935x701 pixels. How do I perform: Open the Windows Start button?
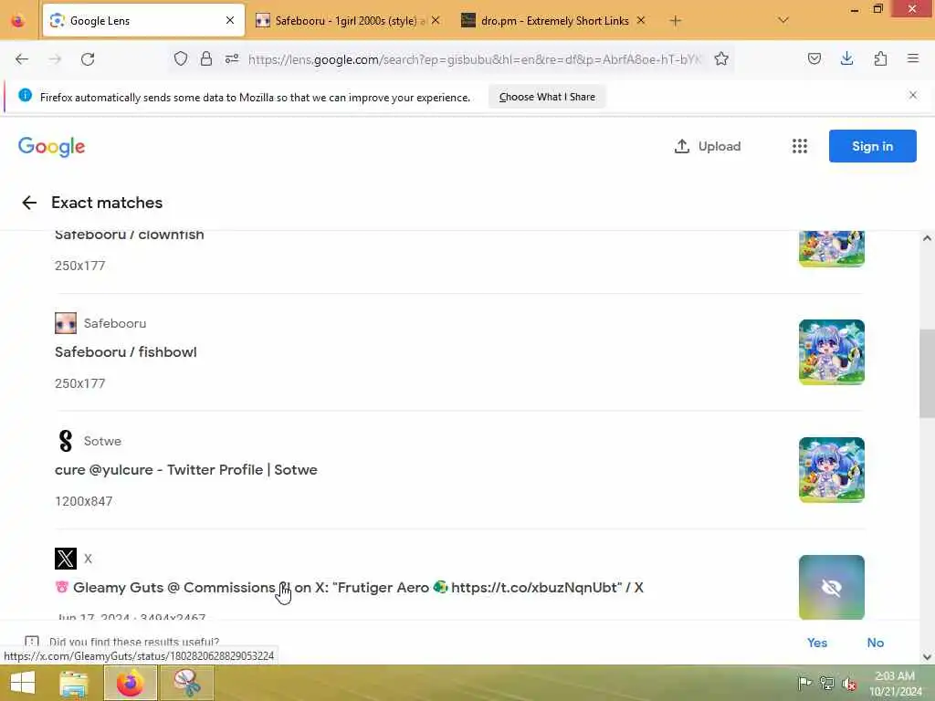23,683
